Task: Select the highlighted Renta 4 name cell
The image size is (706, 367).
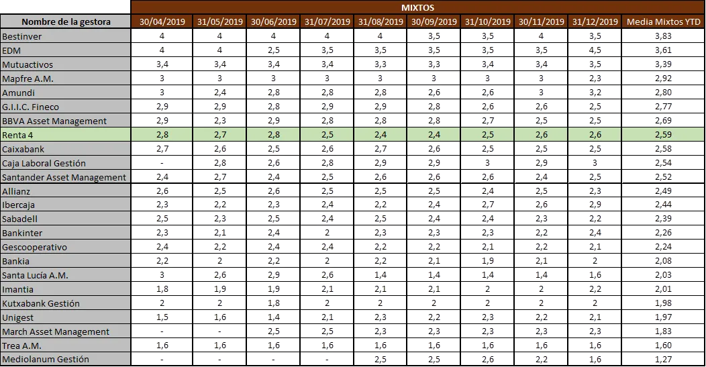Action: 66,135
